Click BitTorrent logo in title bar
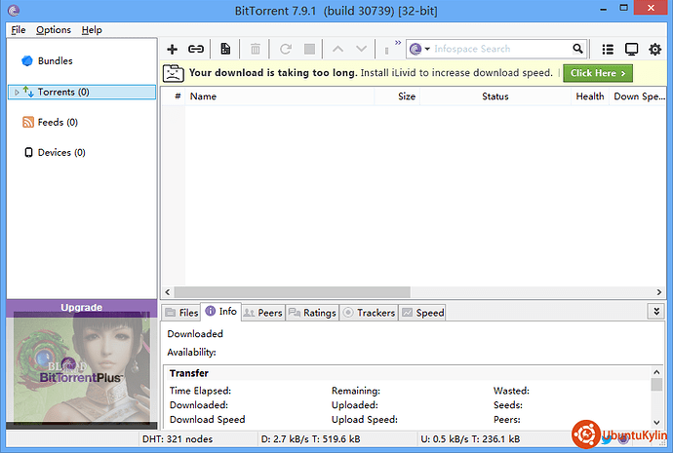Screen dimensions: 673x453 14,10
